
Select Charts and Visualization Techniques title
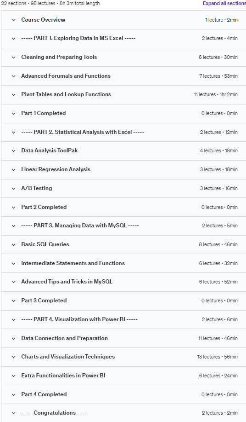pyautogui.click(x=68, y=357)
